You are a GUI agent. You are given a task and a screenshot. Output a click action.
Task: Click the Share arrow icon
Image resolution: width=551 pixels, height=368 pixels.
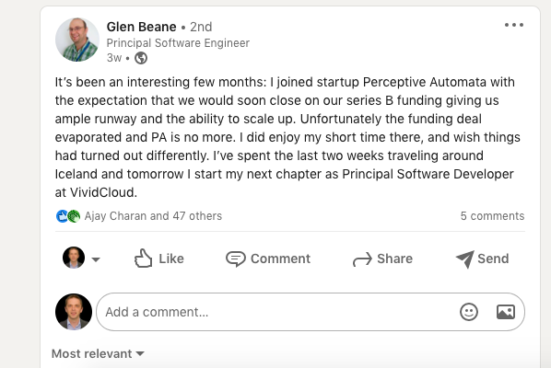pyautogui.click(x=362, y=259)
